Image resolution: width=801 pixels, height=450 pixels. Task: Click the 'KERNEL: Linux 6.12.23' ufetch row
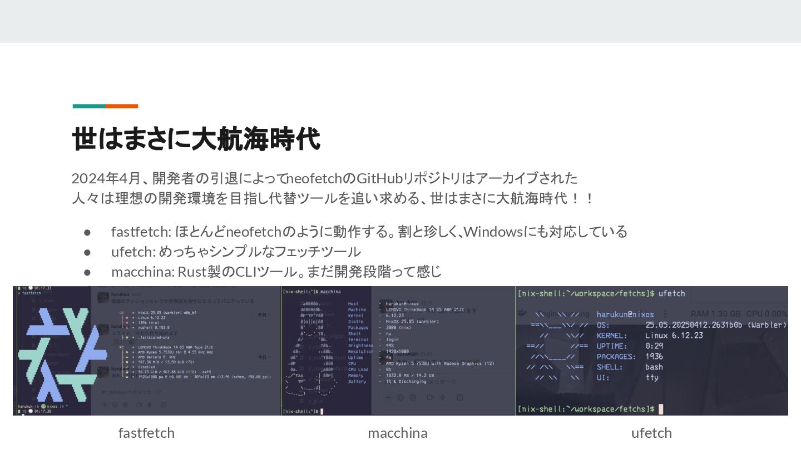pyautogui.click(x=650, y=336)
